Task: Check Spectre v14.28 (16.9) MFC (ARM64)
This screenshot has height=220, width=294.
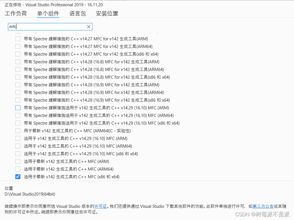Action: [18, 92]
